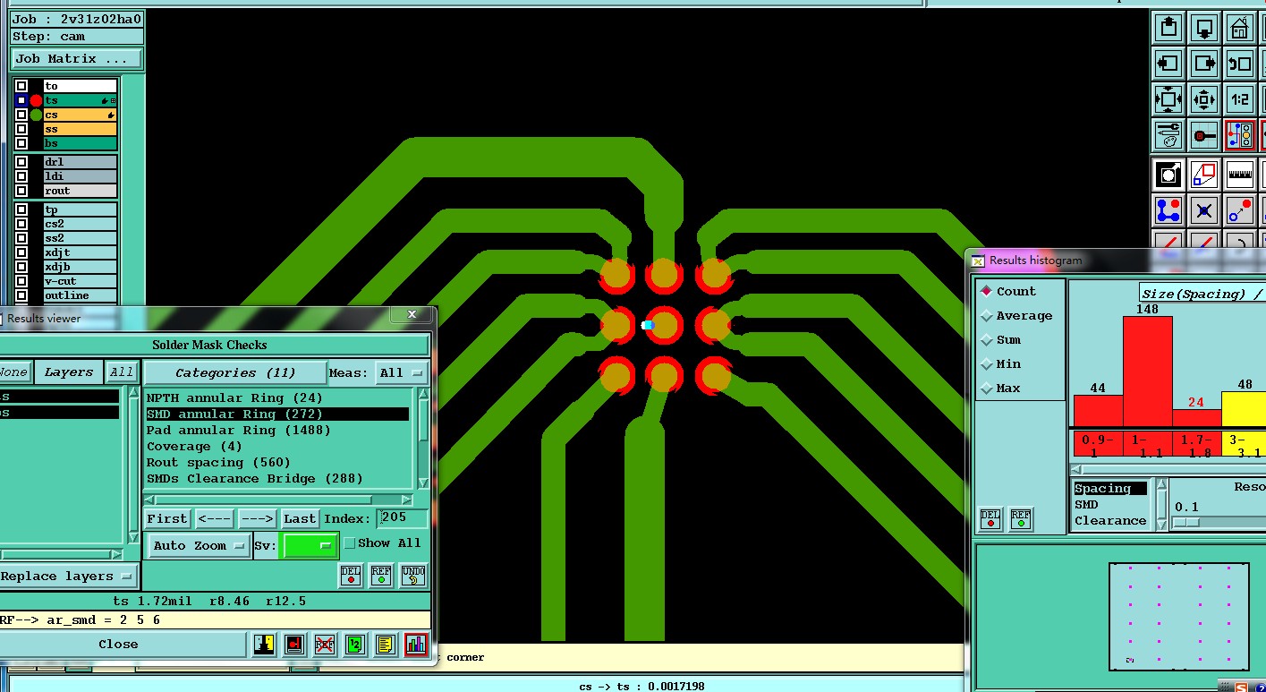Click categories list scrollbar down arrow

tap(423, 482)
